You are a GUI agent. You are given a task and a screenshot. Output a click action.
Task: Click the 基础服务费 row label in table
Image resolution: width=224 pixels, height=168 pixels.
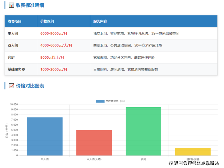[16, 69]
